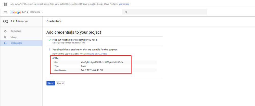255x106 pixels.
Task: Click the API Manager logo icon
Action: click(5, 21)
